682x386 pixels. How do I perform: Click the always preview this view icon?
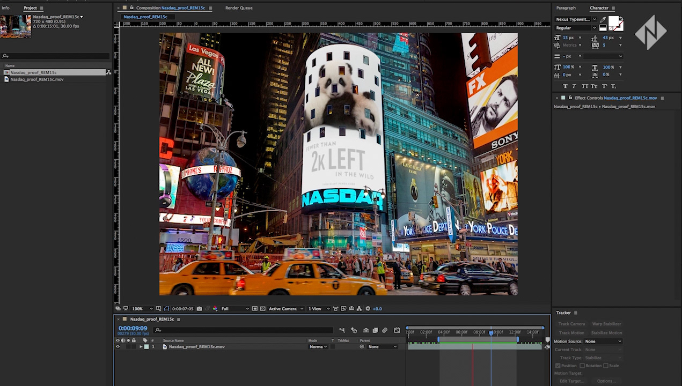[118, 309]
